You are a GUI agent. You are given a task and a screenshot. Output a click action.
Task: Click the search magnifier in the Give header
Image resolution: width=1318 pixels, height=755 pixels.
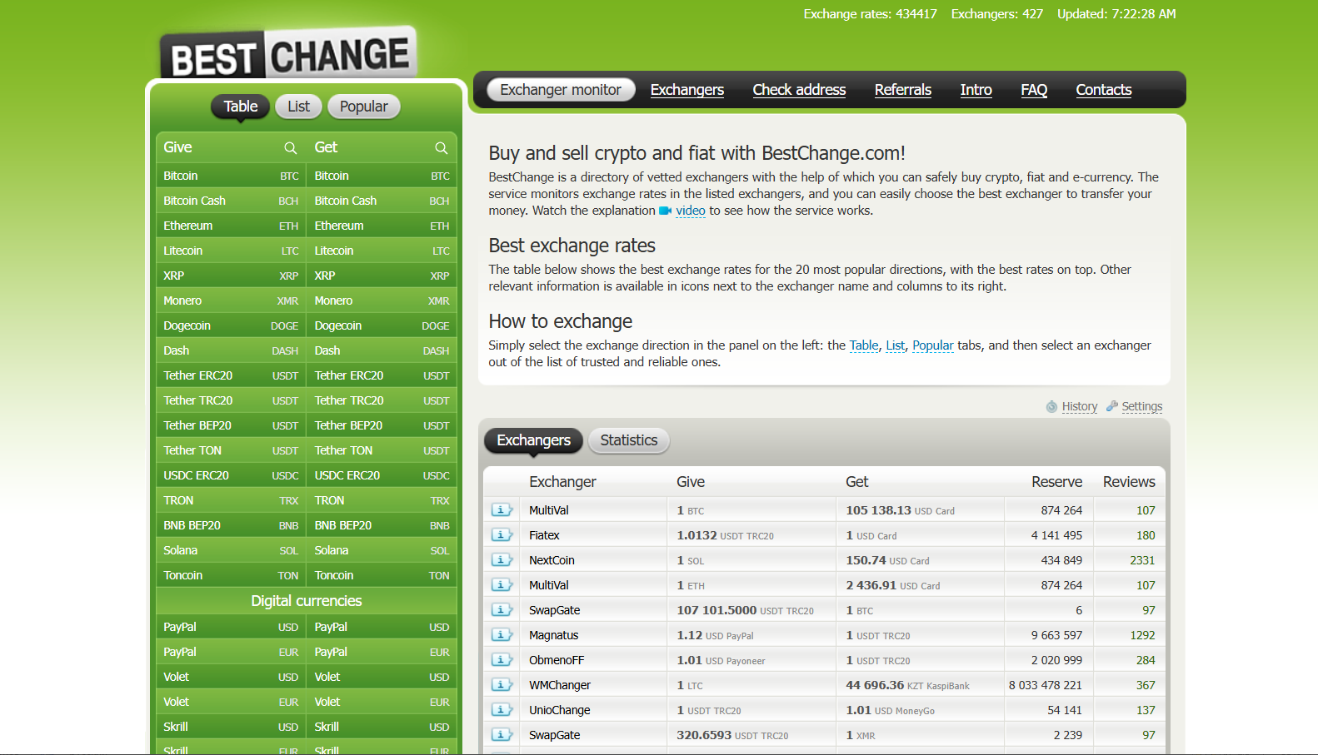pyautogui.click(x=290, y=148)
